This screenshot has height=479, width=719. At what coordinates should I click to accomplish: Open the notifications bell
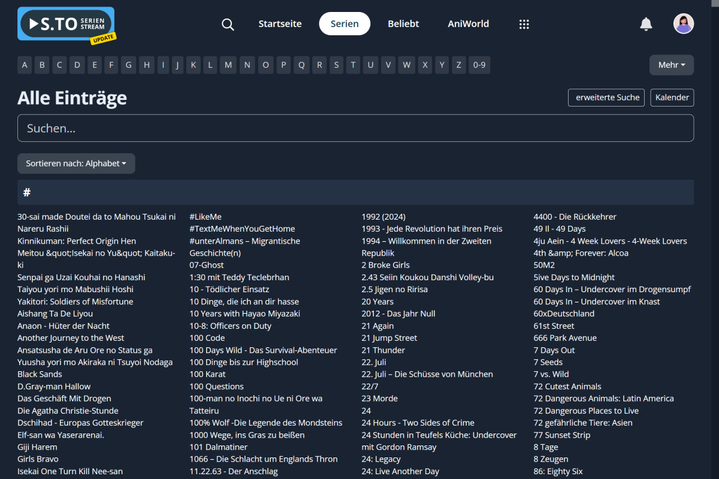coord(646,24)
